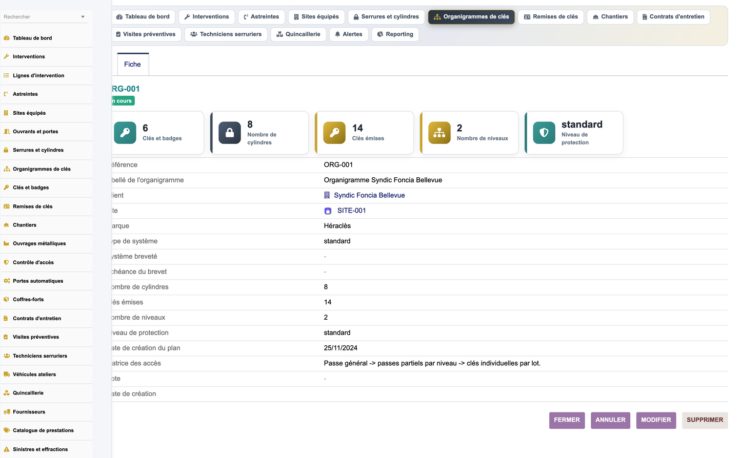Click the Chantiers hard-hat icon in sidebar

click(7, 225)
